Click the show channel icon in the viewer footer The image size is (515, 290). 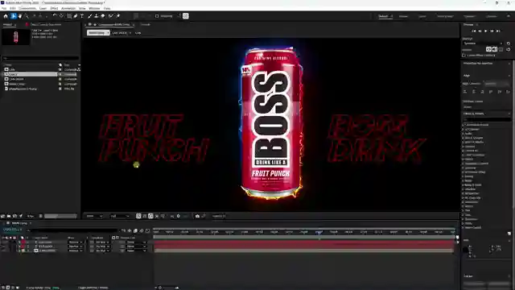pyautogui.click(x=172, y=216)
